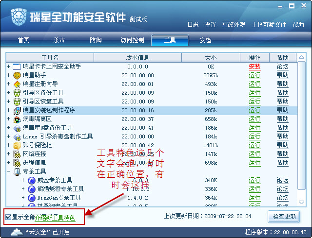The height and width of the screenshot is (238, 312).
Task: Expand the 瑞星卡卡上网安全助手 row
Action: coord(9,66)
